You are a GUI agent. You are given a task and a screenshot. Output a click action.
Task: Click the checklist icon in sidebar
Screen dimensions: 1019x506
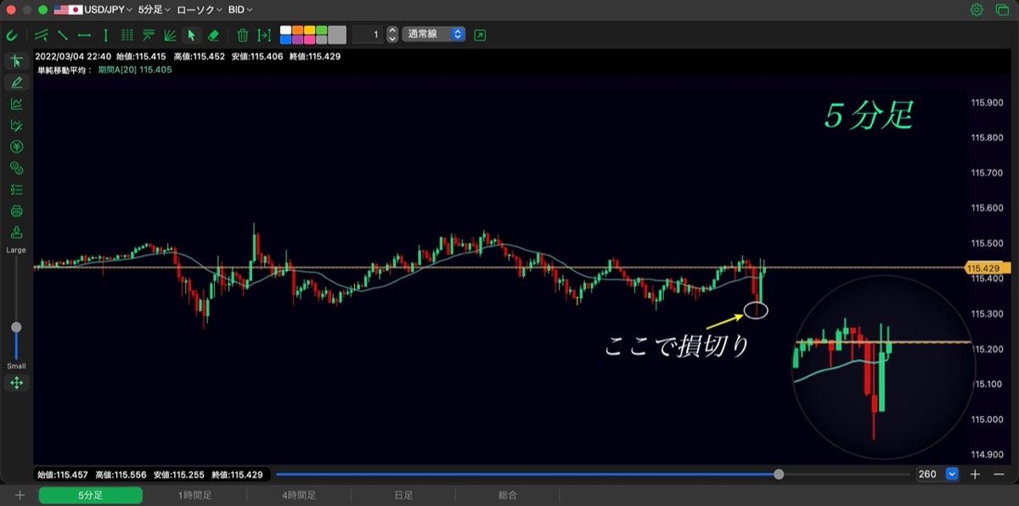16,189
